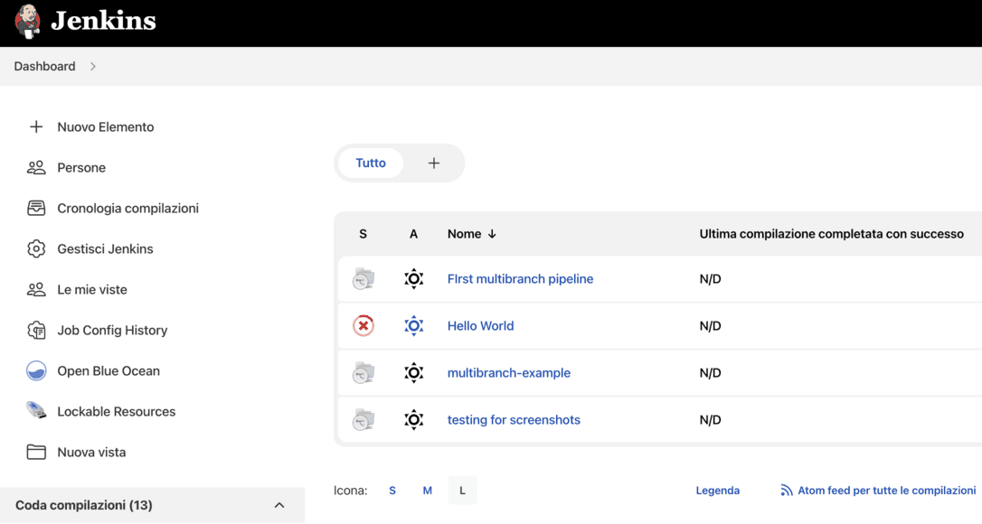Select icon size M
The height and width of the screenshot is (524, 982).
(x=427, y=491)
